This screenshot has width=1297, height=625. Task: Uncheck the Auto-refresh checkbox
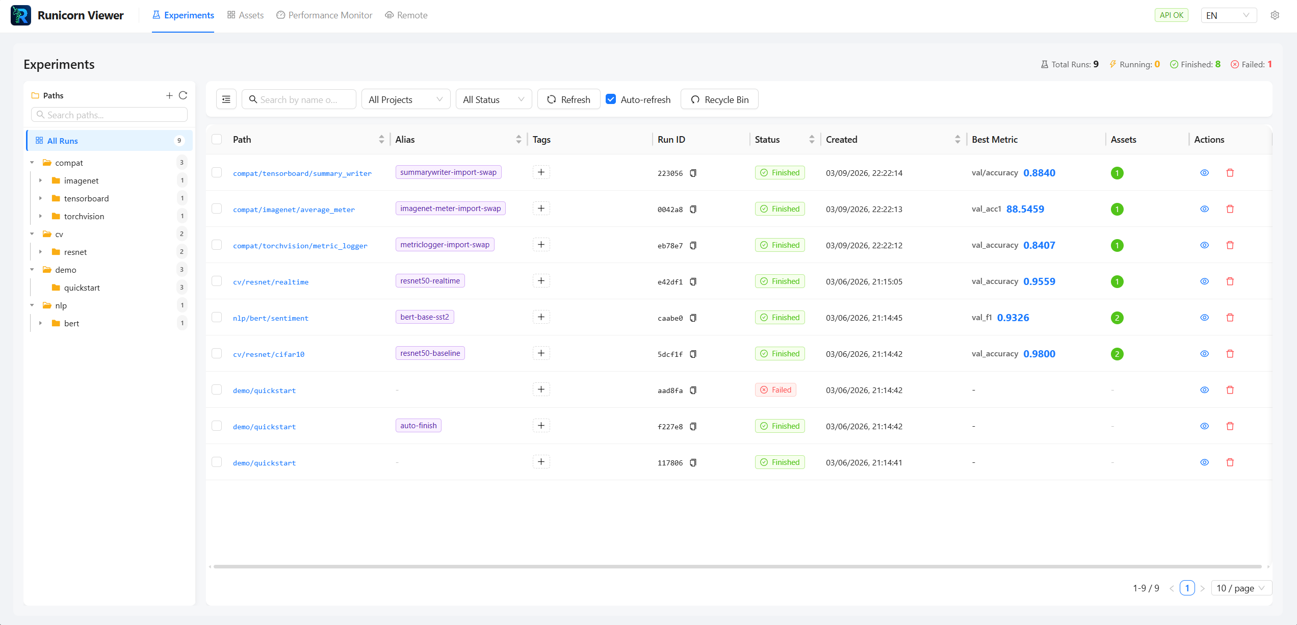pyautogui.click(x=611, y=99)
